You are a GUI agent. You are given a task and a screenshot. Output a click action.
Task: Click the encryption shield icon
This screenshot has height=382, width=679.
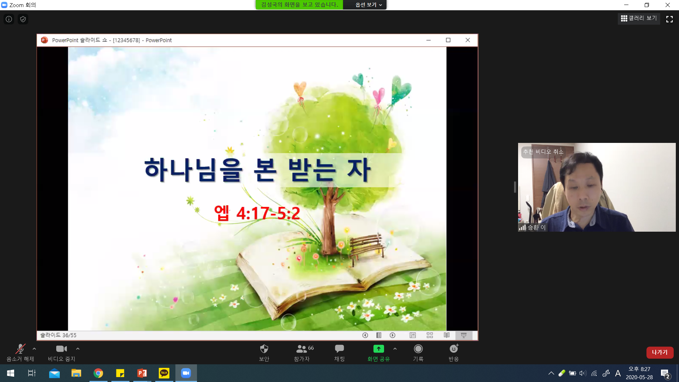23,19
